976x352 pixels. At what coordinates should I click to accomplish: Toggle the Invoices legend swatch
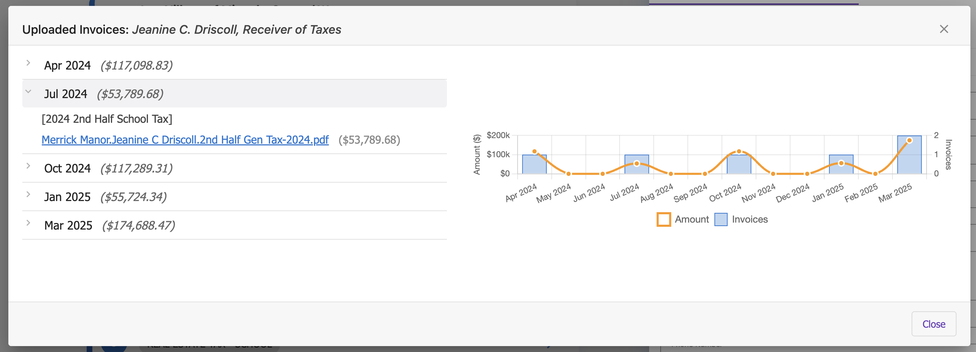tap(721, 219)
